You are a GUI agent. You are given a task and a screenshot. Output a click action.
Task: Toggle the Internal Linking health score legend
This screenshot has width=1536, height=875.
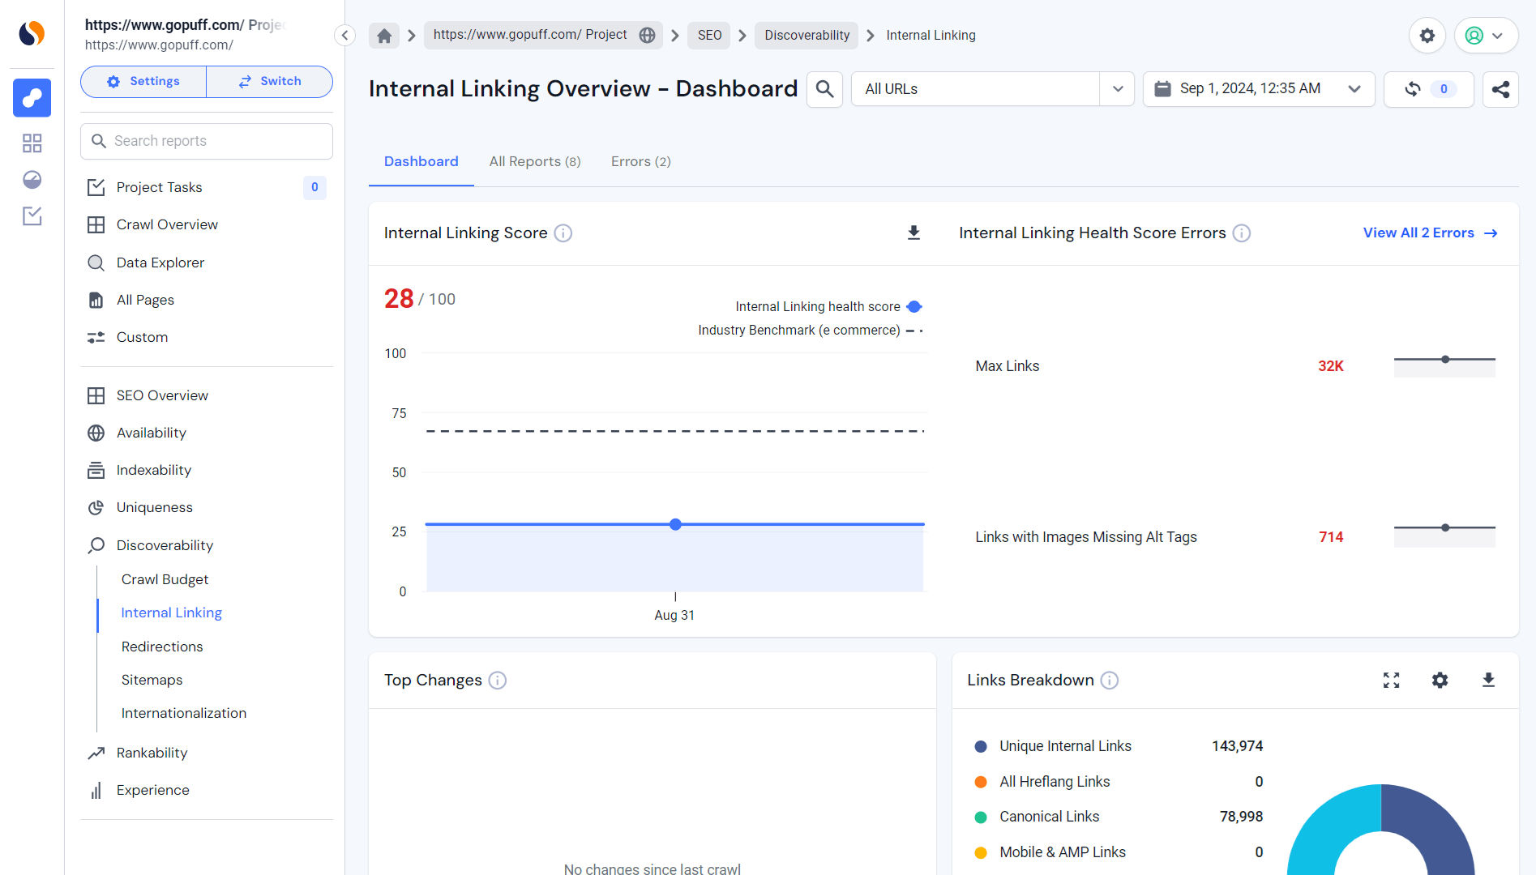pos(817,306)
